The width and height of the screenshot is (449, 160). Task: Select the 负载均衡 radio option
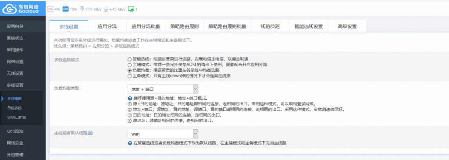129,71
